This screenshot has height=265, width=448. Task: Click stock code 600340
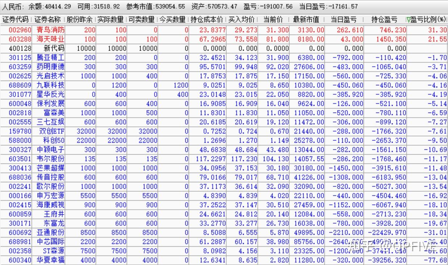[20, 260]
